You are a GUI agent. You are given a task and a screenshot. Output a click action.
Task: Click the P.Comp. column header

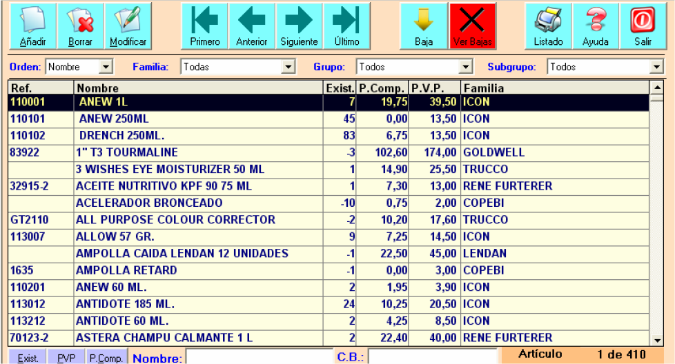[382, 88]
